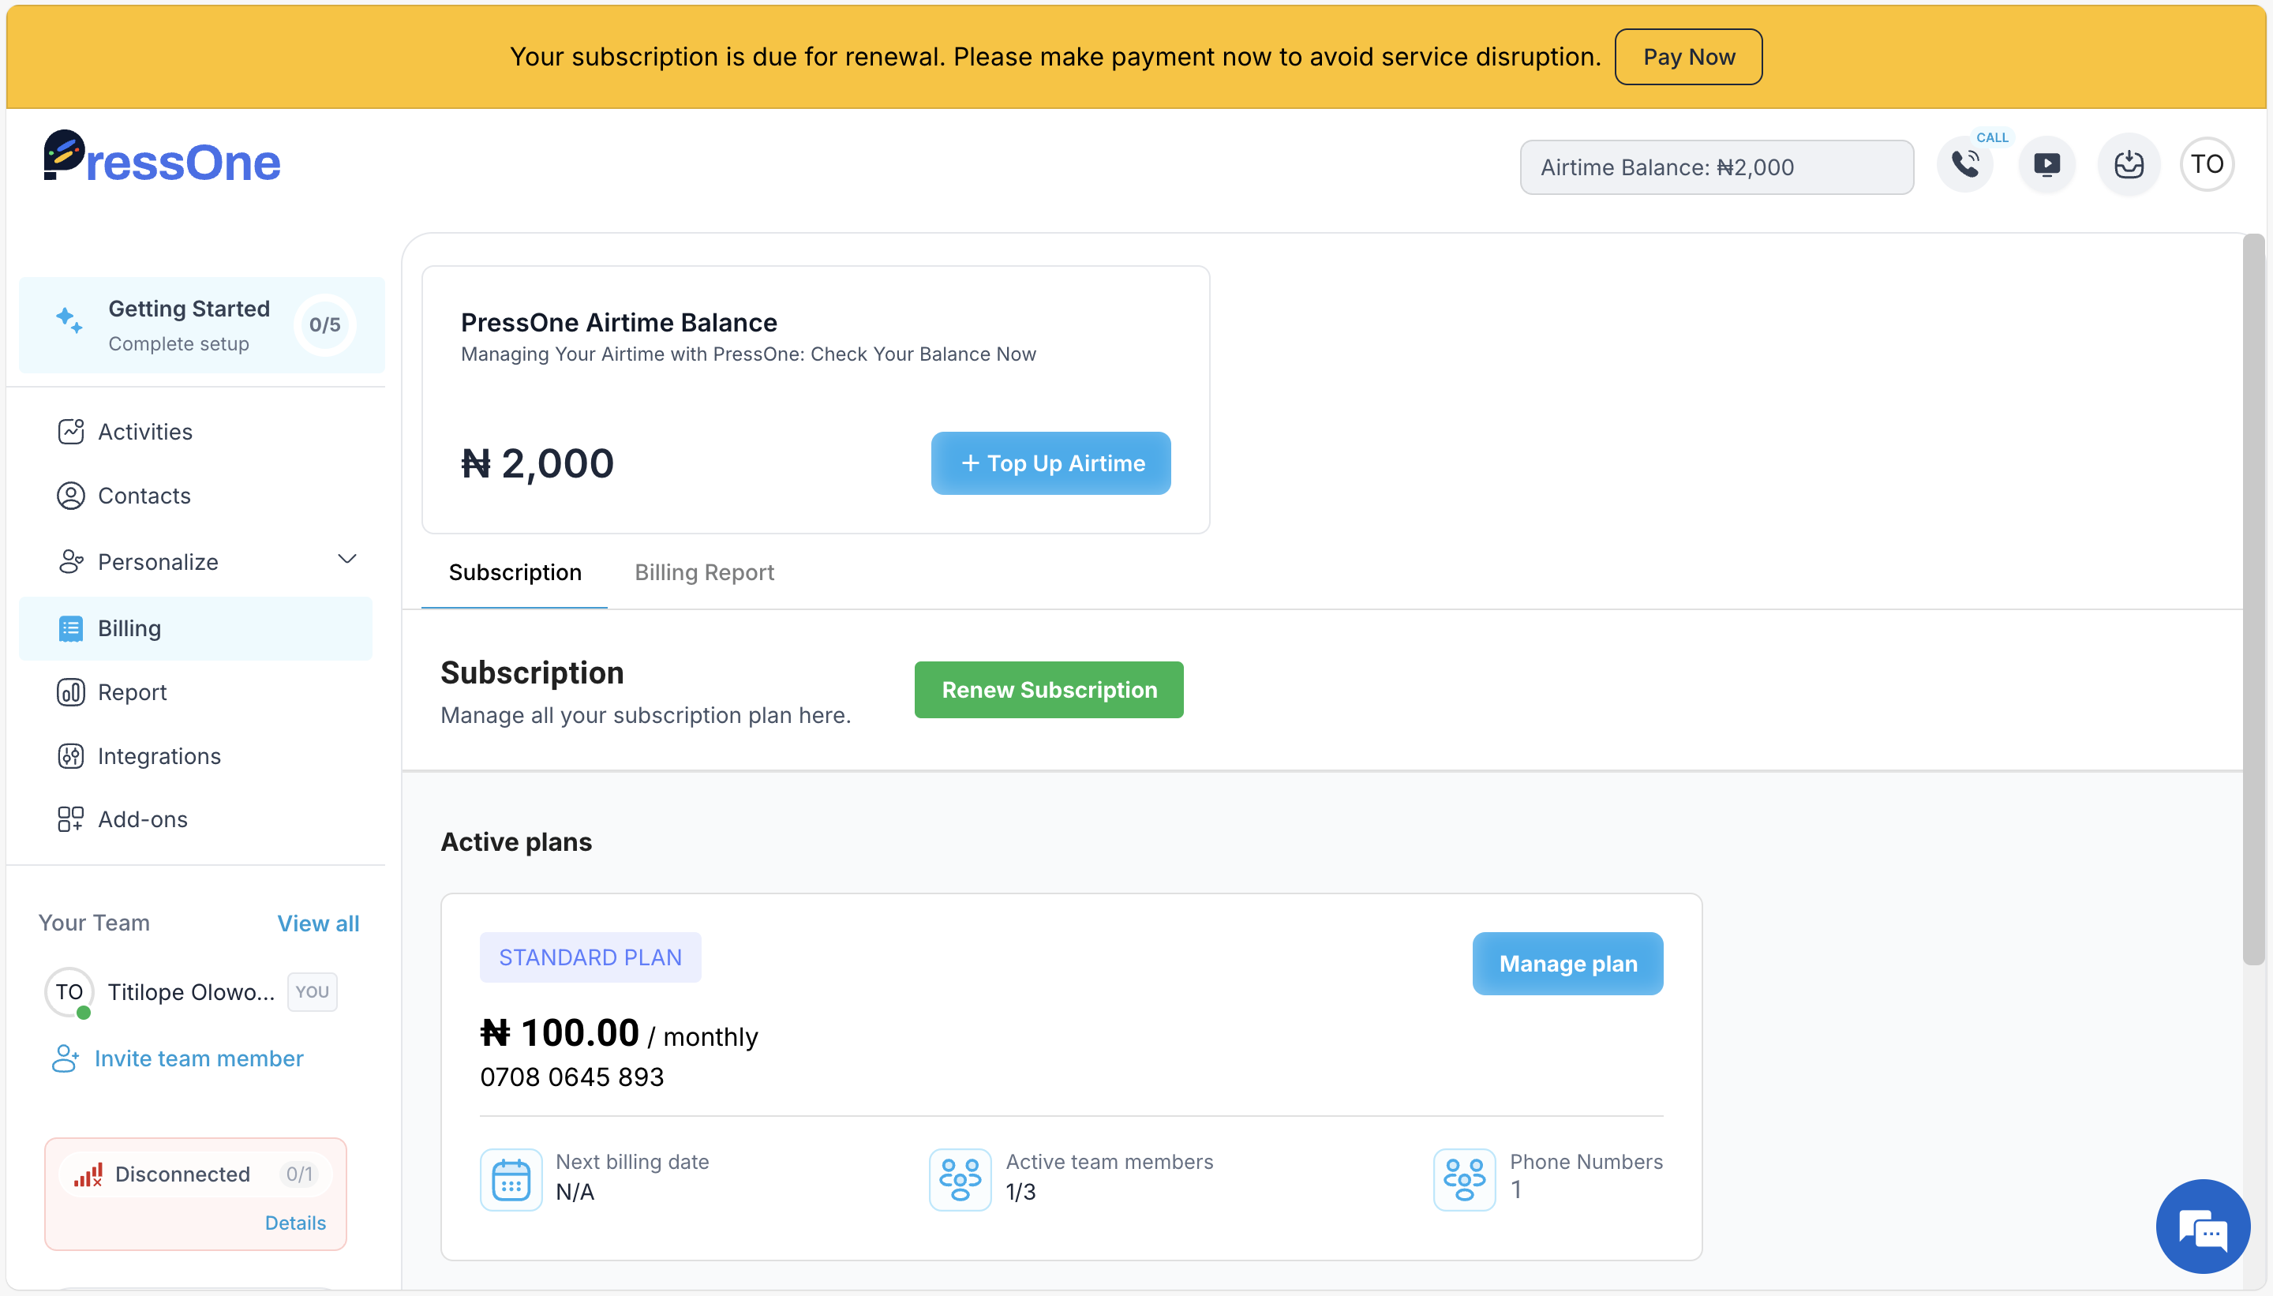Expand the Personalize menu chevron
2273x1296 pixels.
[x=347, y=559]
